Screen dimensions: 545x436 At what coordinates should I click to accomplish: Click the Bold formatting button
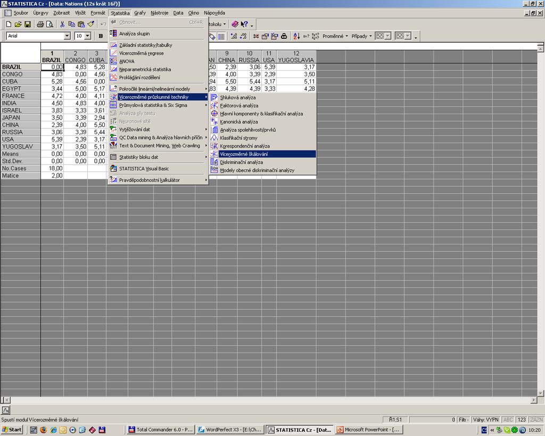[x=101, y=36]
